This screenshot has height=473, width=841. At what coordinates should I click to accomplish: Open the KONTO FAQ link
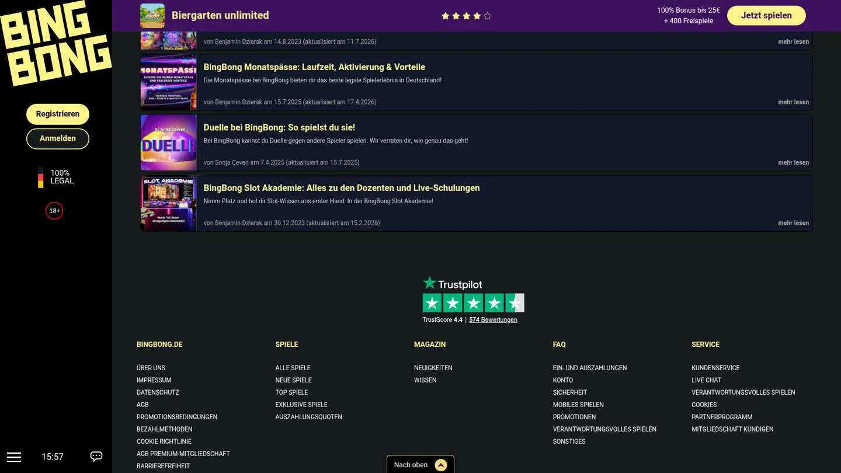[x=563, y=380]
